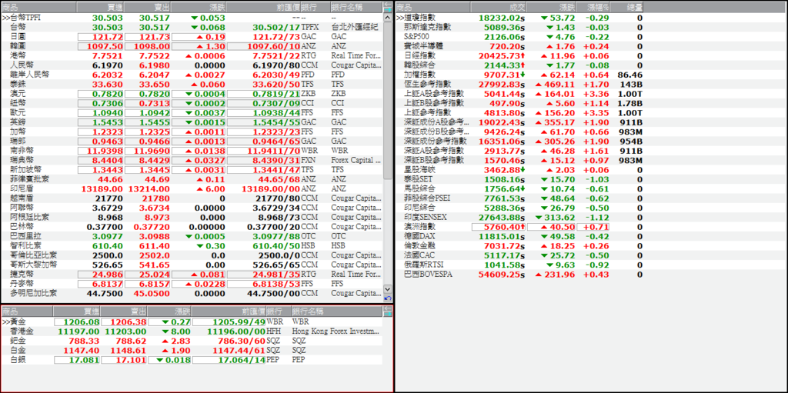Select the 香港金 row in metals panel
The image size is (788, 393).
192,331
